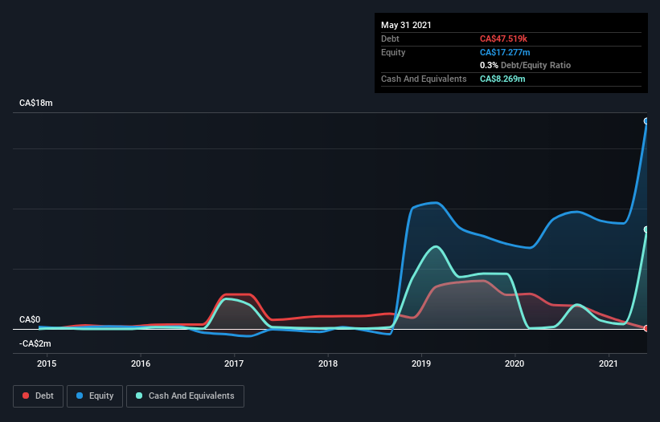Select the 2015 x-axis label

pos(47,363)
